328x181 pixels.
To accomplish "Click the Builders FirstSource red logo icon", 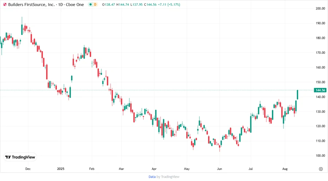I will [x=5, y=4].
